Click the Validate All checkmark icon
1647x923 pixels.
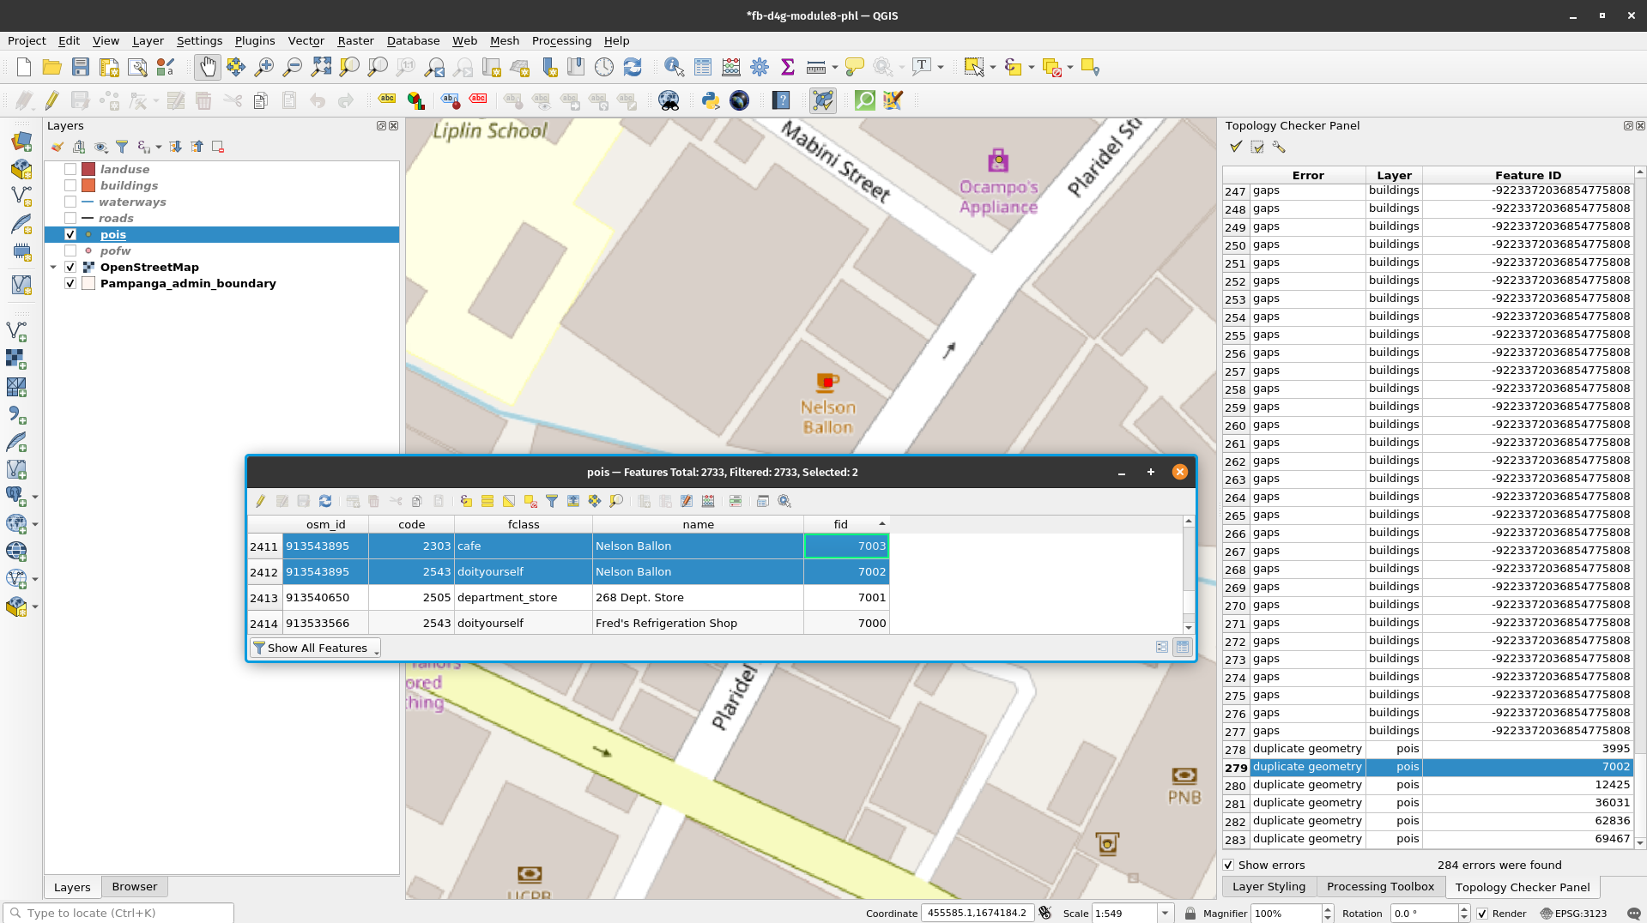(x=1236, y=147)
